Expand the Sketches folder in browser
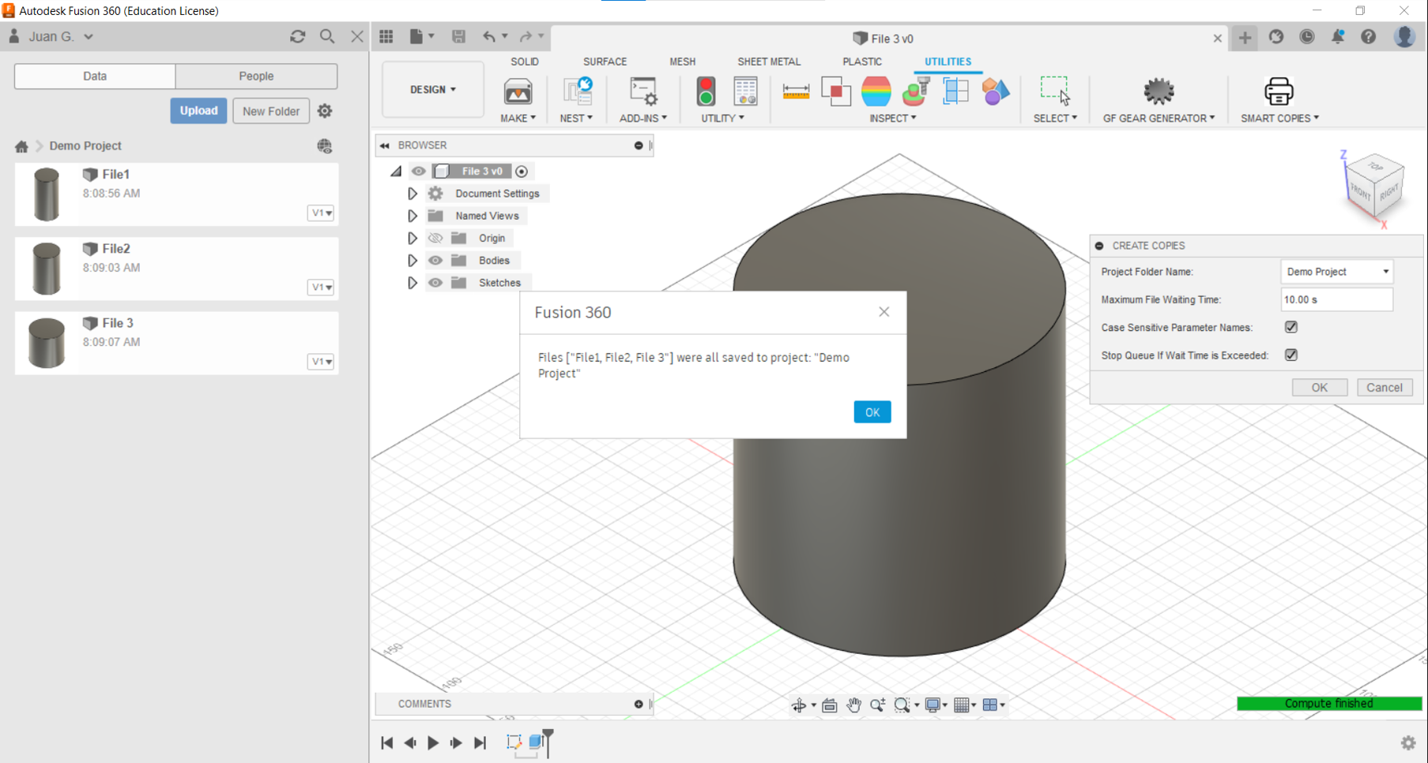1428x763 pixels. [x=413, y=283]
